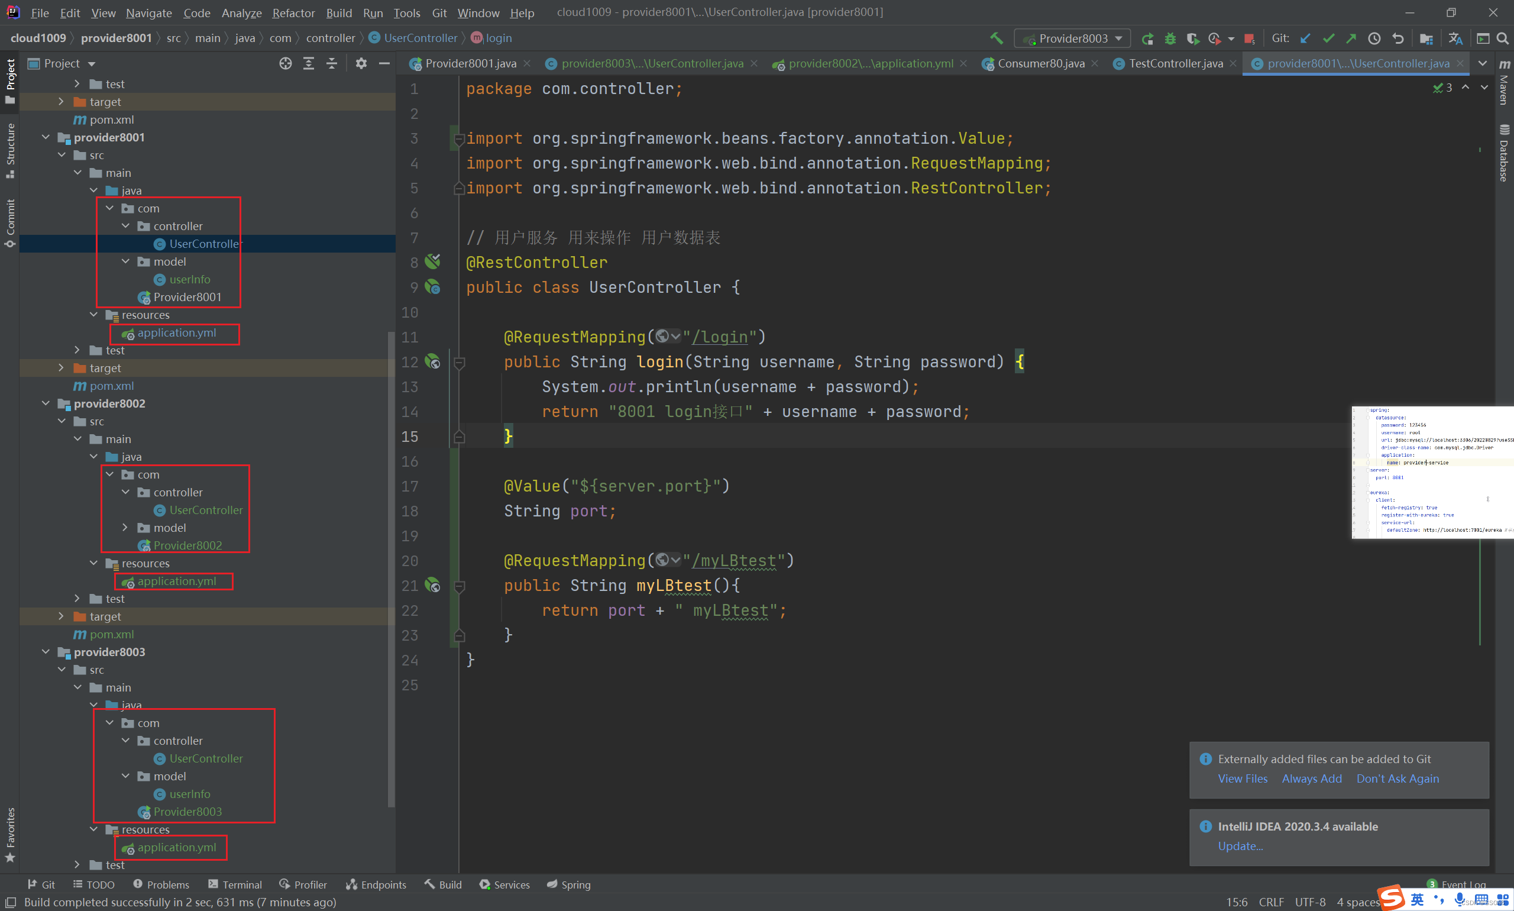Viewport: 1514px width, 911px height.
Task: Click the Debug bug icon
Action: coord(1170,38)
